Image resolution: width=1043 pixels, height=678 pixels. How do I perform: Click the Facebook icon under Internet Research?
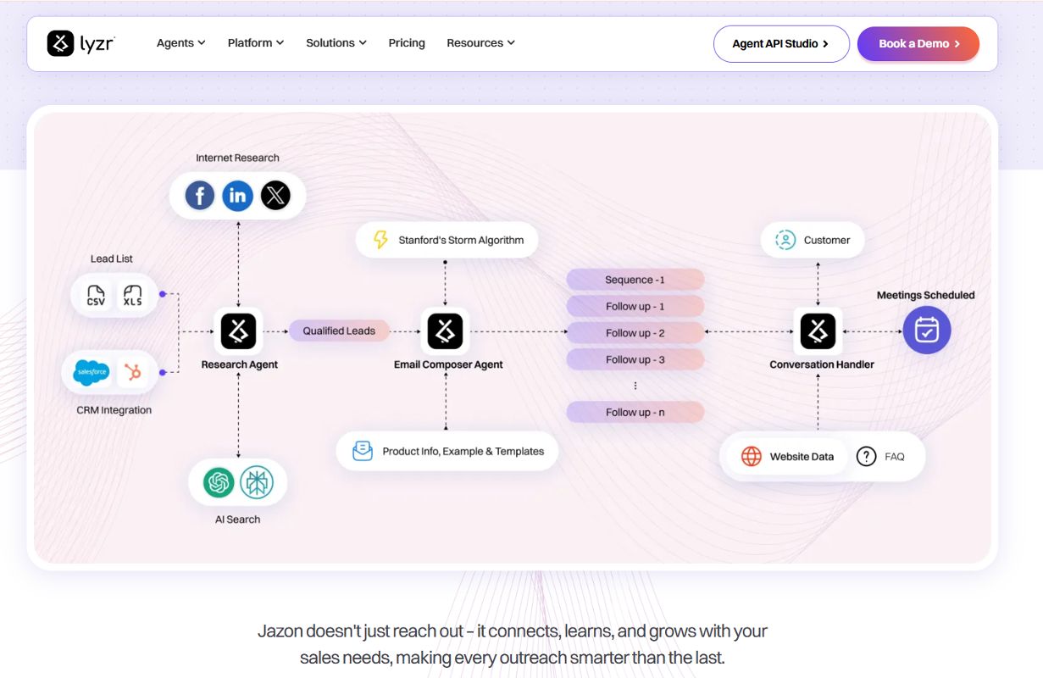coord(200,197)
